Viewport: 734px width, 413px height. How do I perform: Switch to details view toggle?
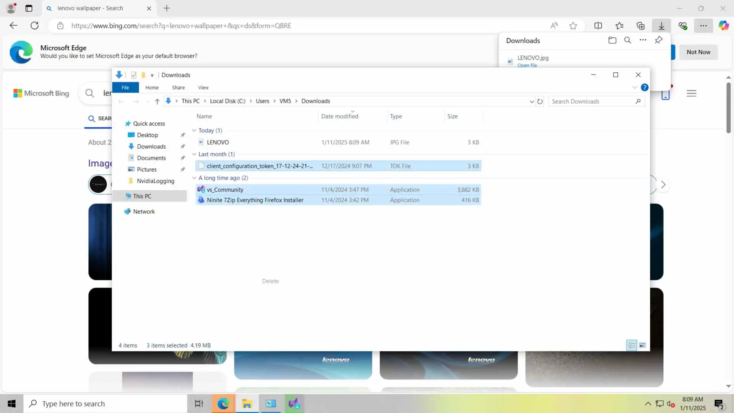pos(632,345)
